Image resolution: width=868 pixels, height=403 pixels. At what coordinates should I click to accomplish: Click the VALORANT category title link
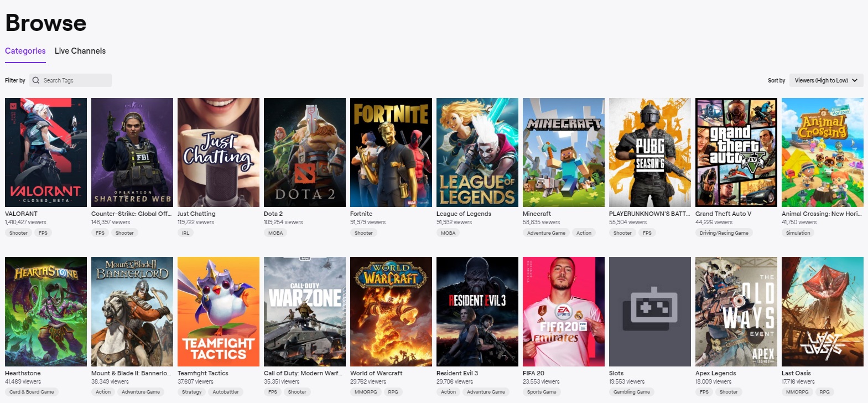(22, 214)
